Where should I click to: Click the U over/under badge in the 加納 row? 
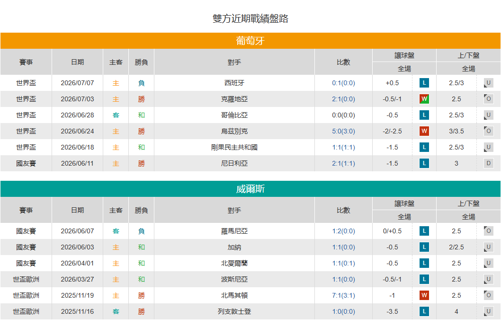488,247
